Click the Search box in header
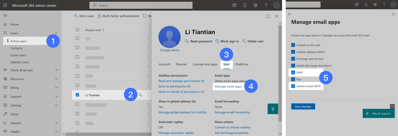Screen dimensions: 398x136 pos(141,5)
